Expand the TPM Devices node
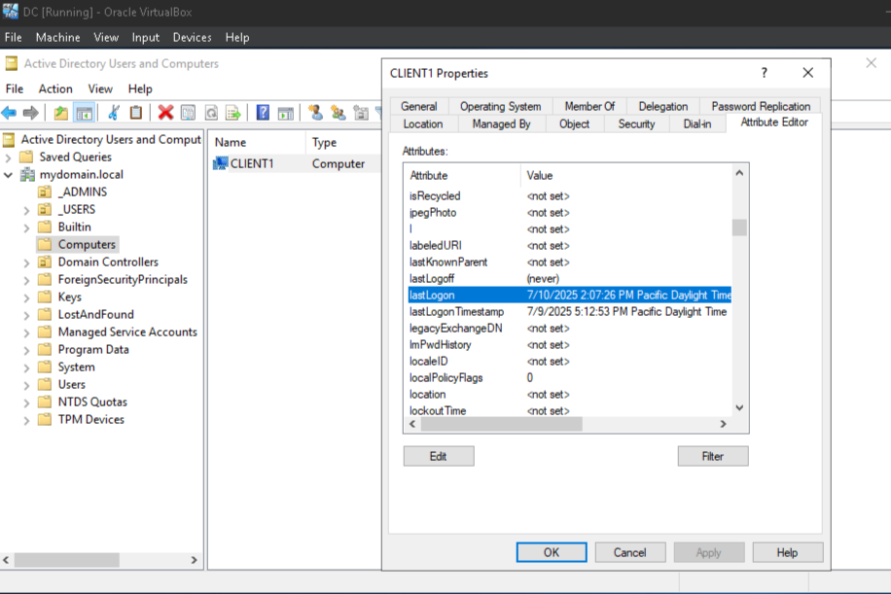891x594 pixels. pos(26,420)
